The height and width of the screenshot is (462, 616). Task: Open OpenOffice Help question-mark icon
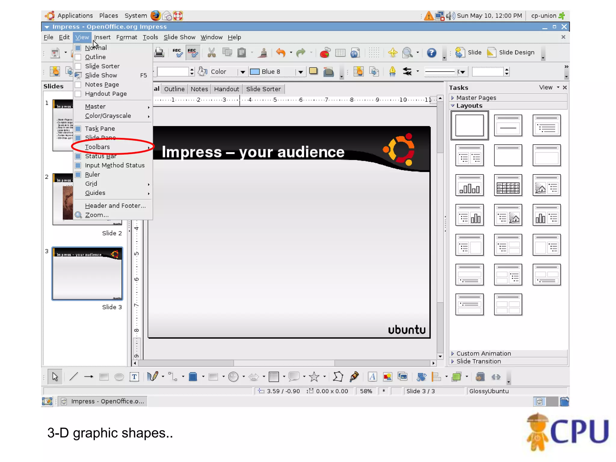pyautogui.click(x=431, y=53)
